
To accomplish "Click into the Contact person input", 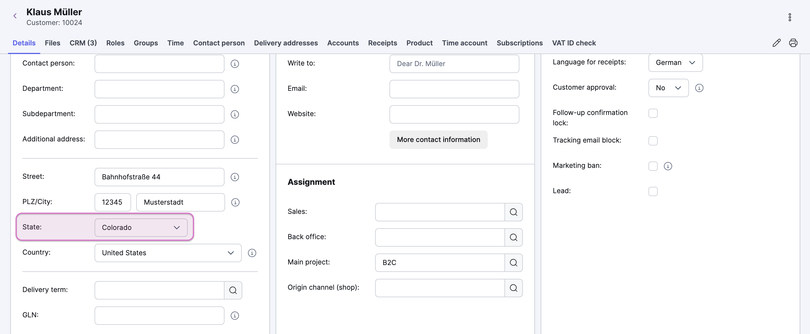I will pos(160,64).
